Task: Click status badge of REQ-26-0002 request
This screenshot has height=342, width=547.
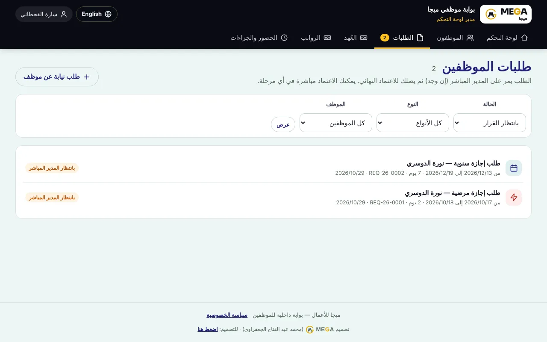Action: [x=52, y=168]
